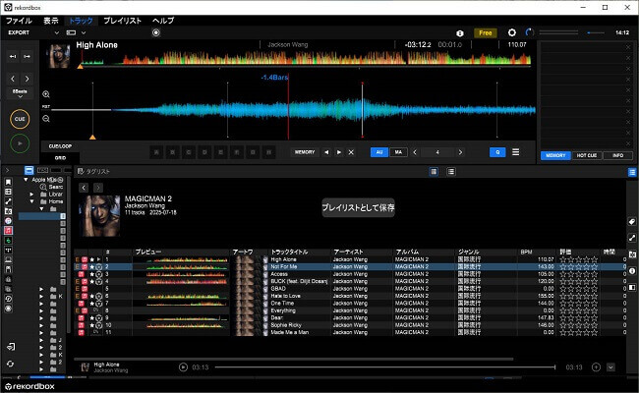
Task: Enable MA manual beat mode
Action: click(398, 152)
